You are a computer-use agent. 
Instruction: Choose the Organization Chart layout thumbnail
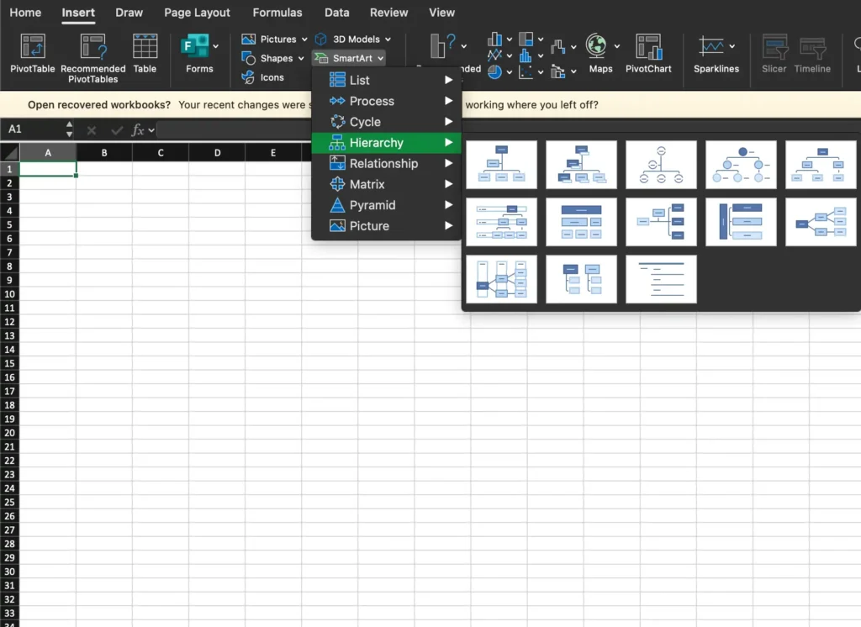click(501, 165)
